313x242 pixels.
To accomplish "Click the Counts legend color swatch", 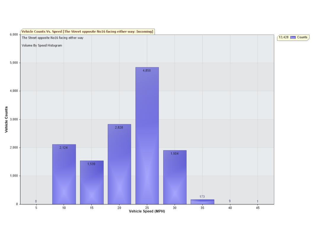I will pyautogui.click(x=293, y=37).
